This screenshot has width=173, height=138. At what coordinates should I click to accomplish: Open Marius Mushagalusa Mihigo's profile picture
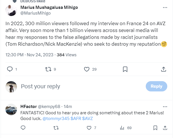(x=11, y=11)
